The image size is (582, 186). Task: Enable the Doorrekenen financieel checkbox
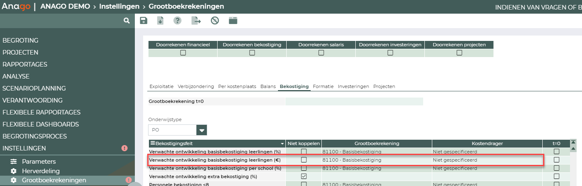(x=183, y=52)
